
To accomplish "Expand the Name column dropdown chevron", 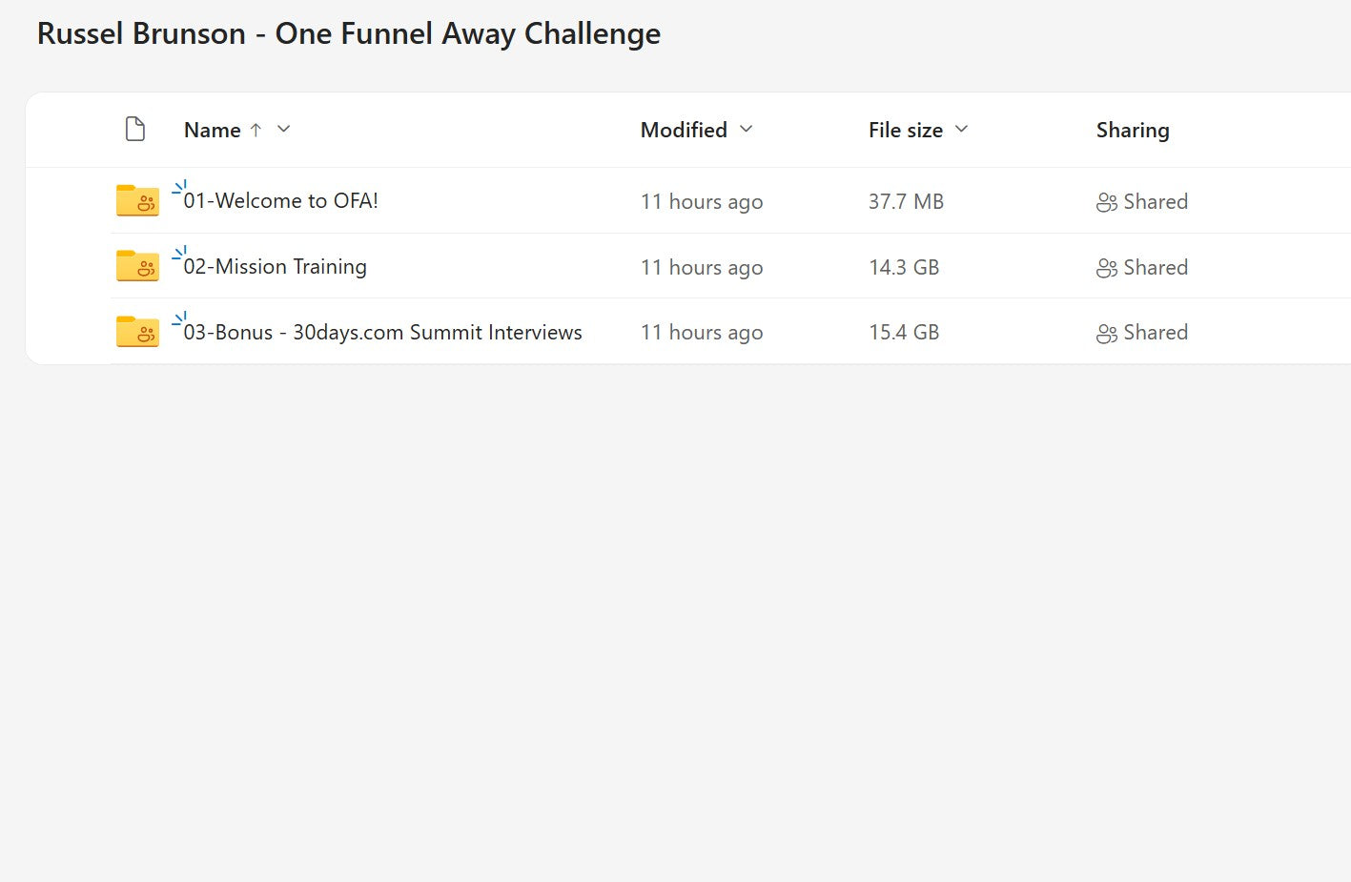I will tap(283, 129).
